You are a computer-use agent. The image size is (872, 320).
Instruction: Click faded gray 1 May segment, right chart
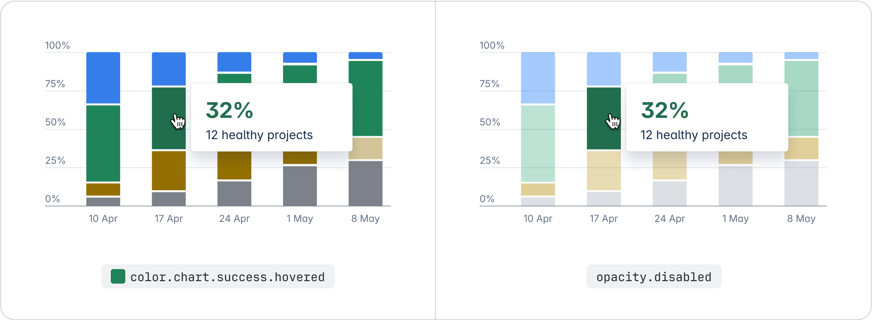coord(735,186)
